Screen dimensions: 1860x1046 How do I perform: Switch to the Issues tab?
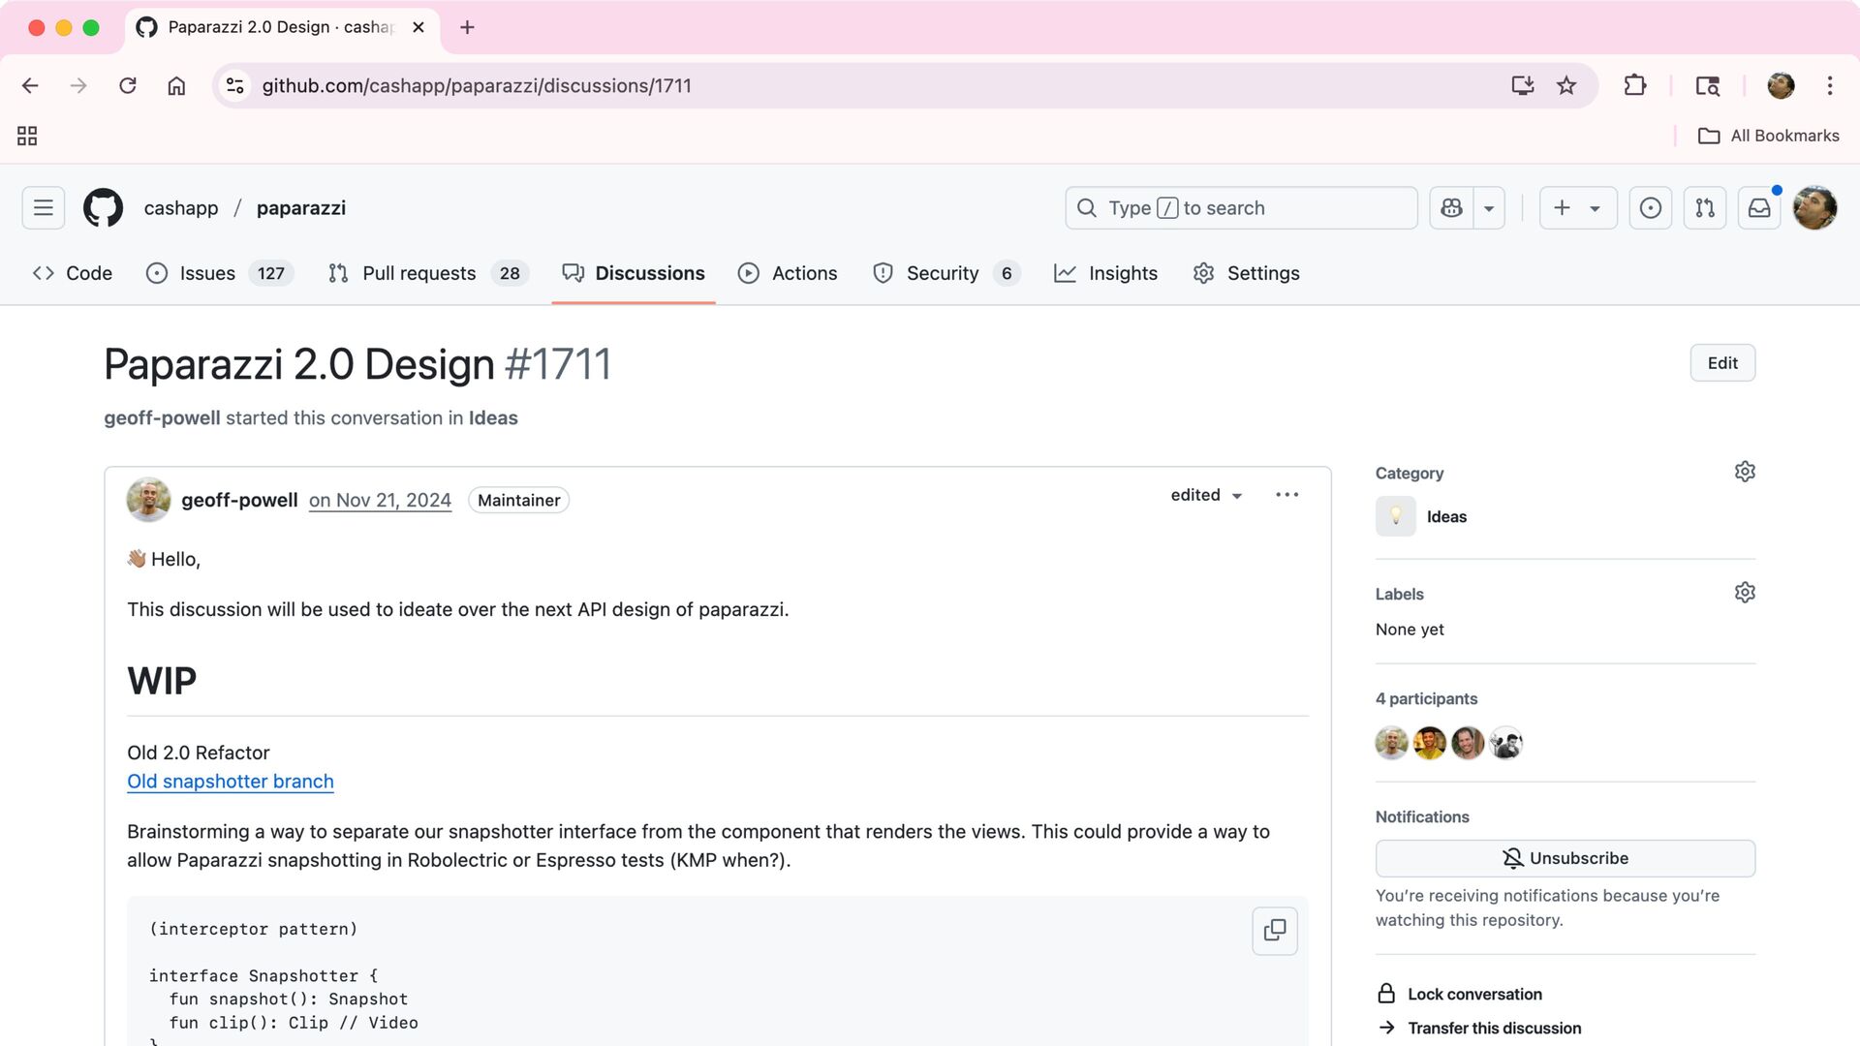(220, 273)
